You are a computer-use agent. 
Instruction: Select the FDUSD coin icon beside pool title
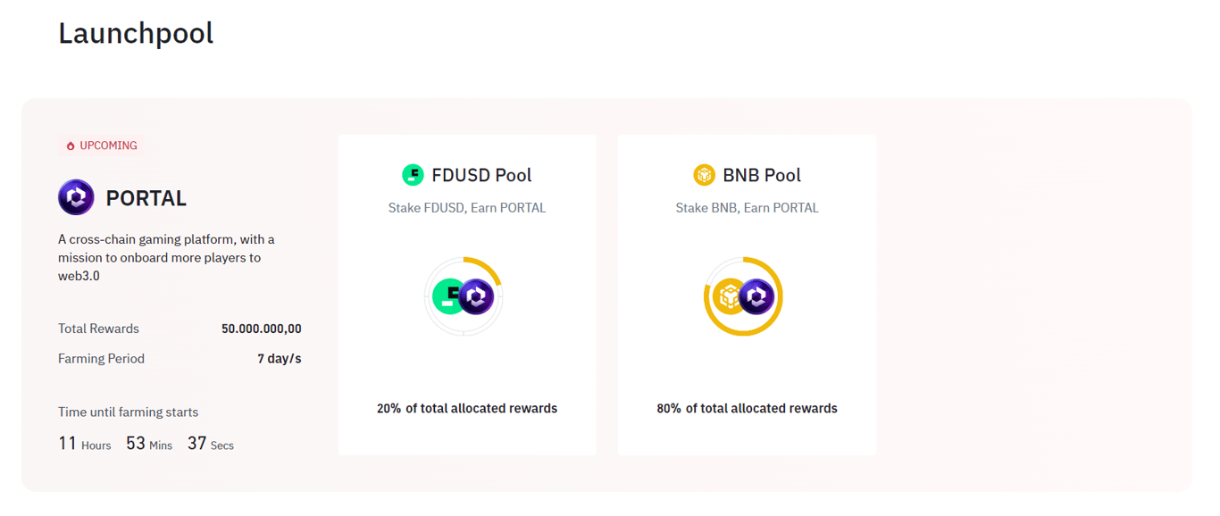(414, 174)
